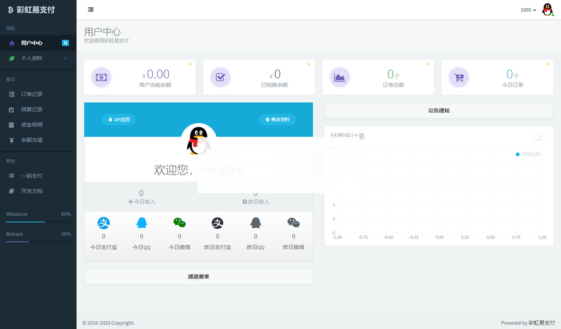The height and width of the screenshot is (329, 561).
Task: Click the blue QQ penguin icon for today
Action: click(141, 222)
